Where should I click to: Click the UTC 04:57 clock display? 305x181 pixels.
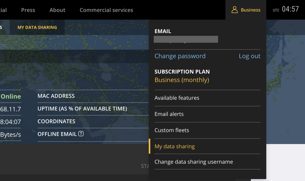286,10
